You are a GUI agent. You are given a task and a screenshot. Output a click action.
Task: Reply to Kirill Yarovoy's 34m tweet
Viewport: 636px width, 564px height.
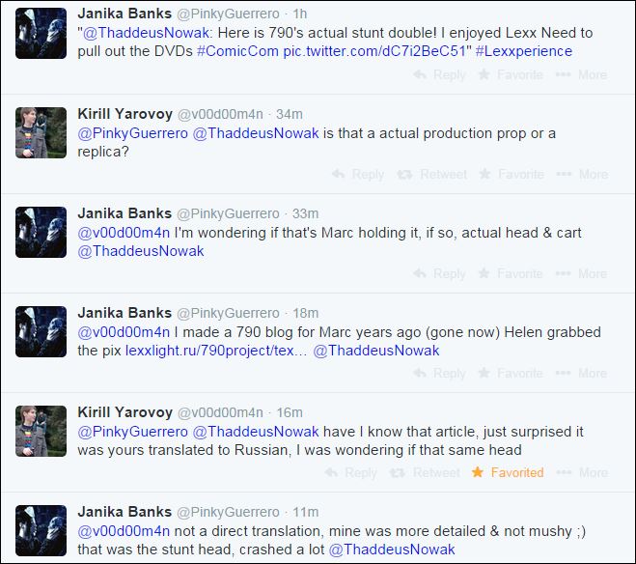coord(358,175)
